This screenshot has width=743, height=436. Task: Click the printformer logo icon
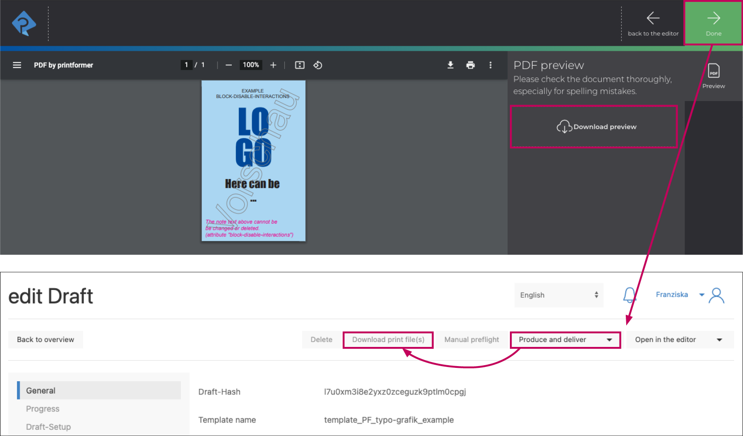24,24
